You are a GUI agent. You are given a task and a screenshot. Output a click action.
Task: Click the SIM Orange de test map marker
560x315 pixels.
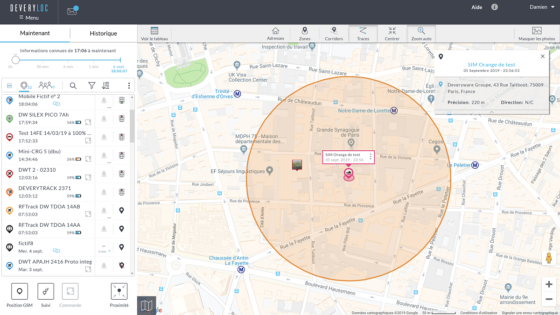tap(349, 174)
